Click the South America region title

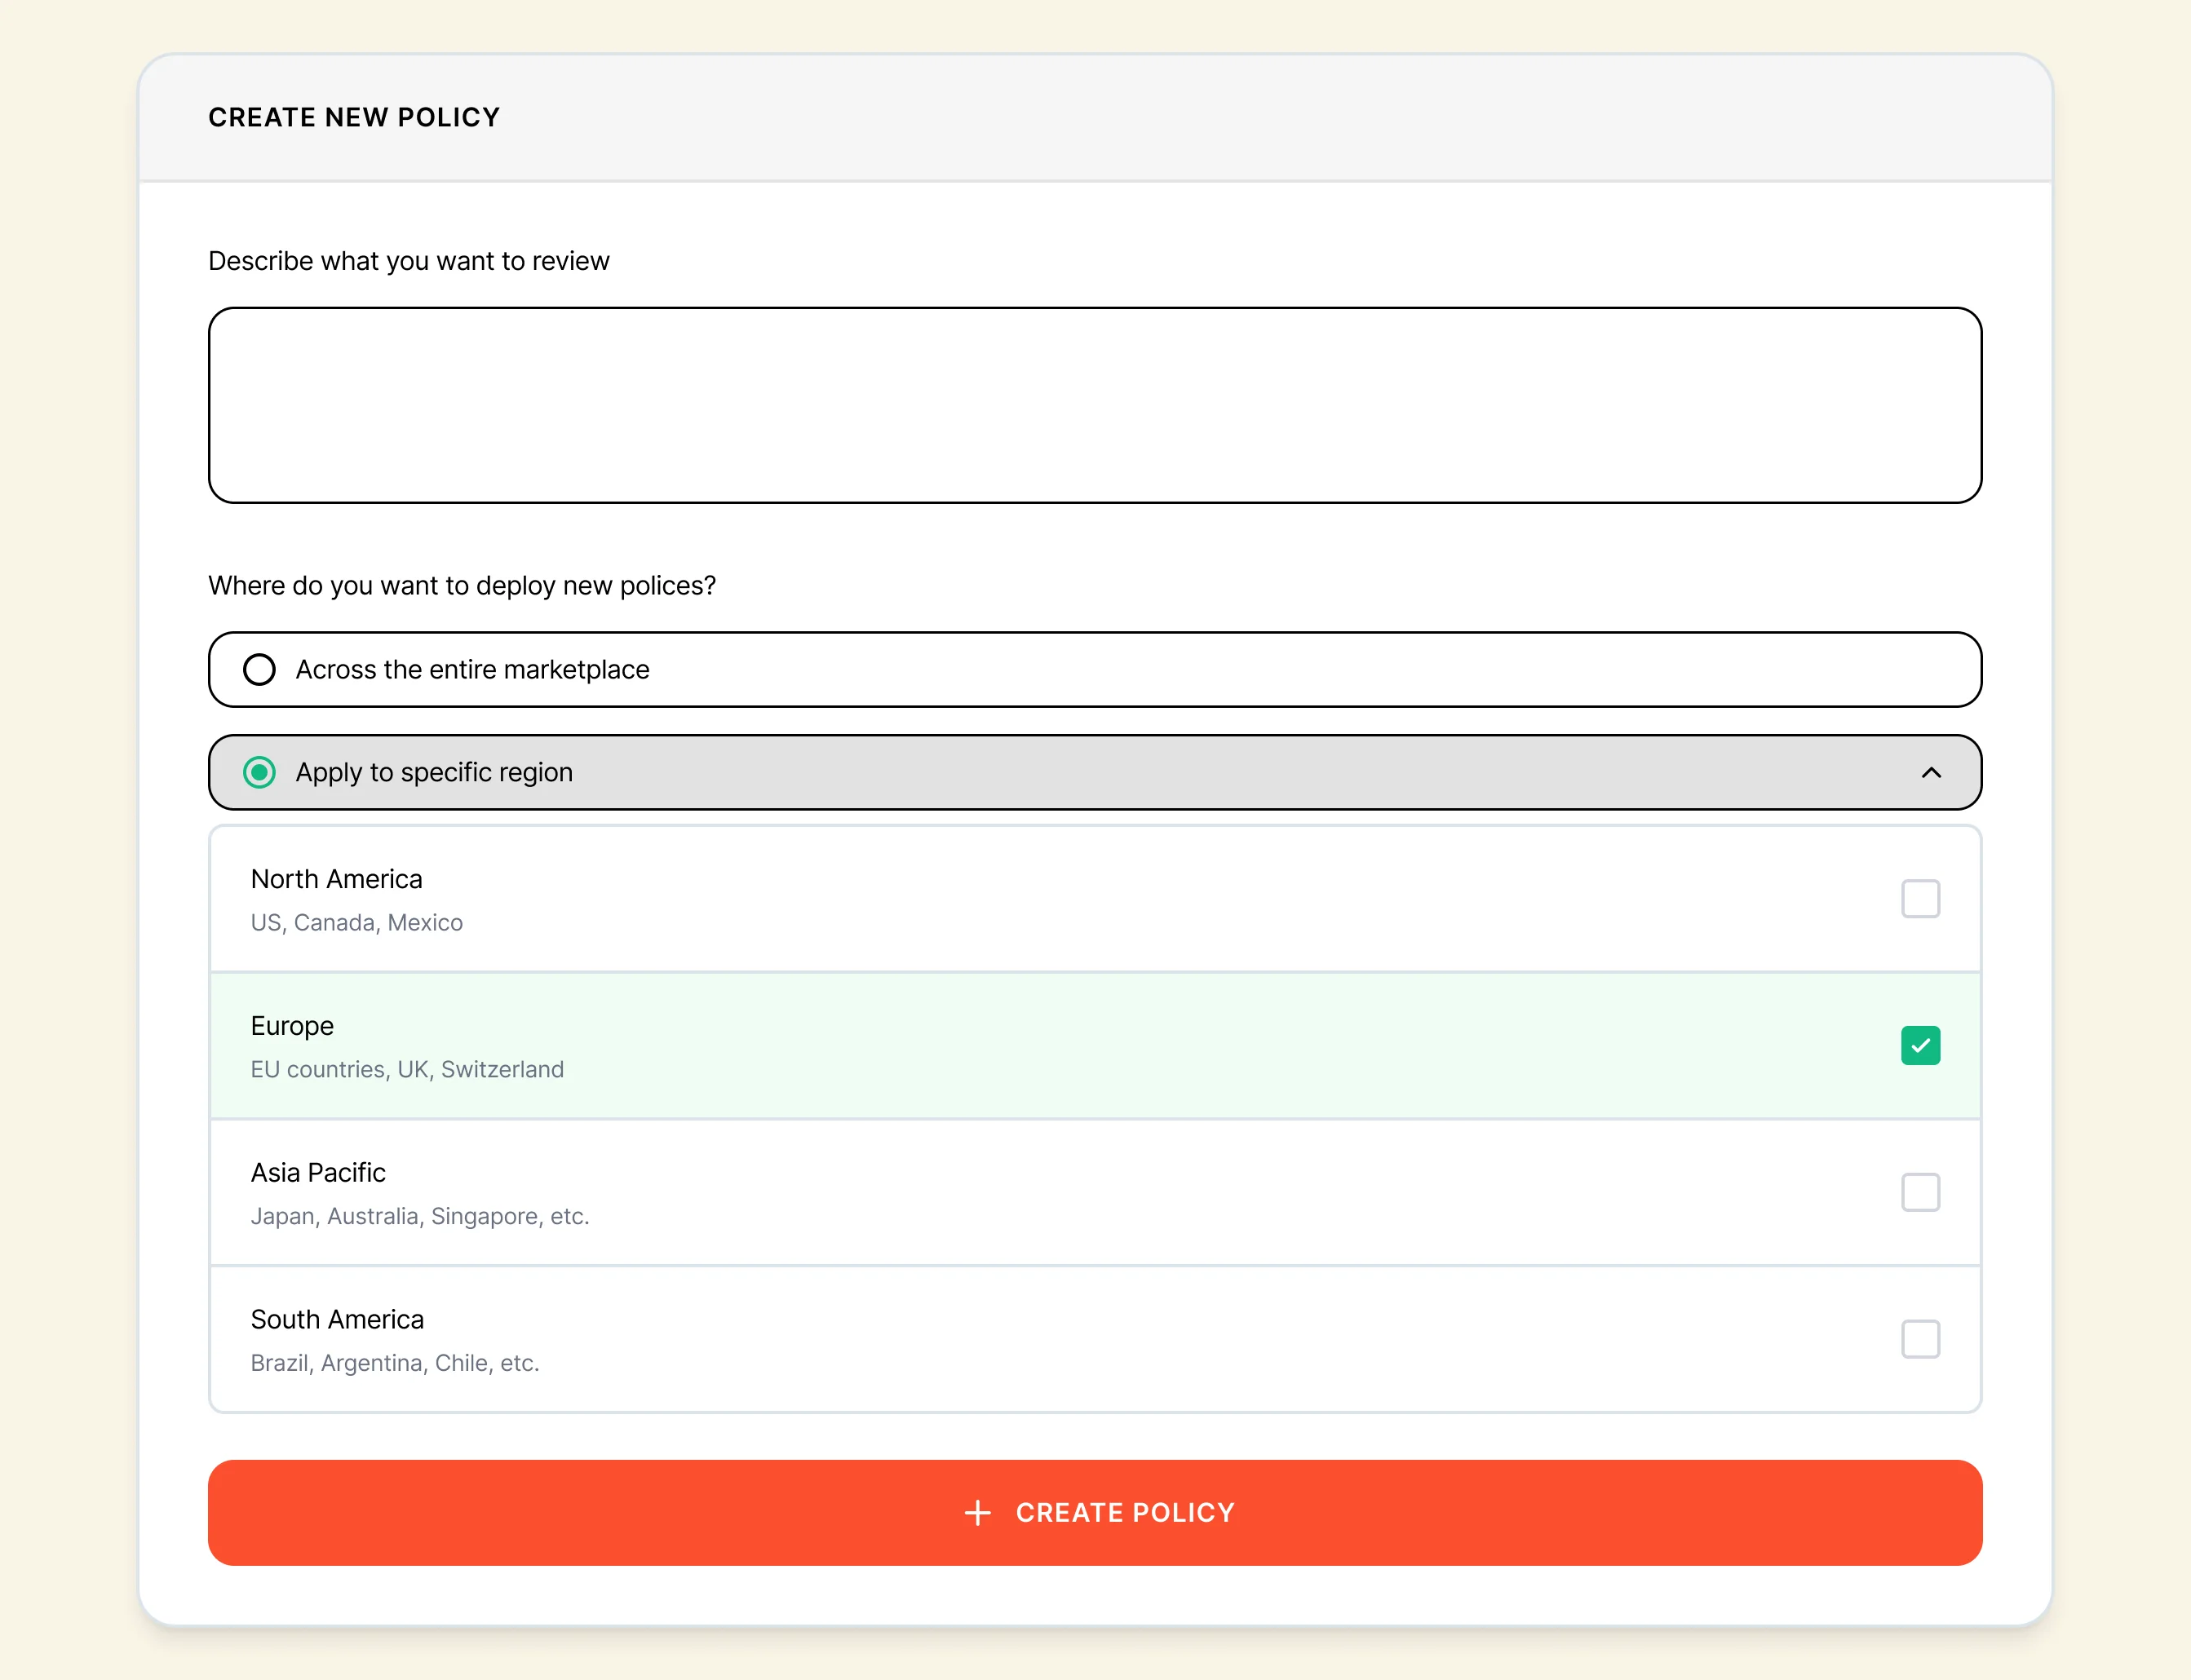point(337,1320)
